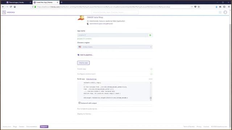Image resolution: width=232 pixels, height=130 pixels.
Task: Open the Terms of Service footer link
Action: 189,127
